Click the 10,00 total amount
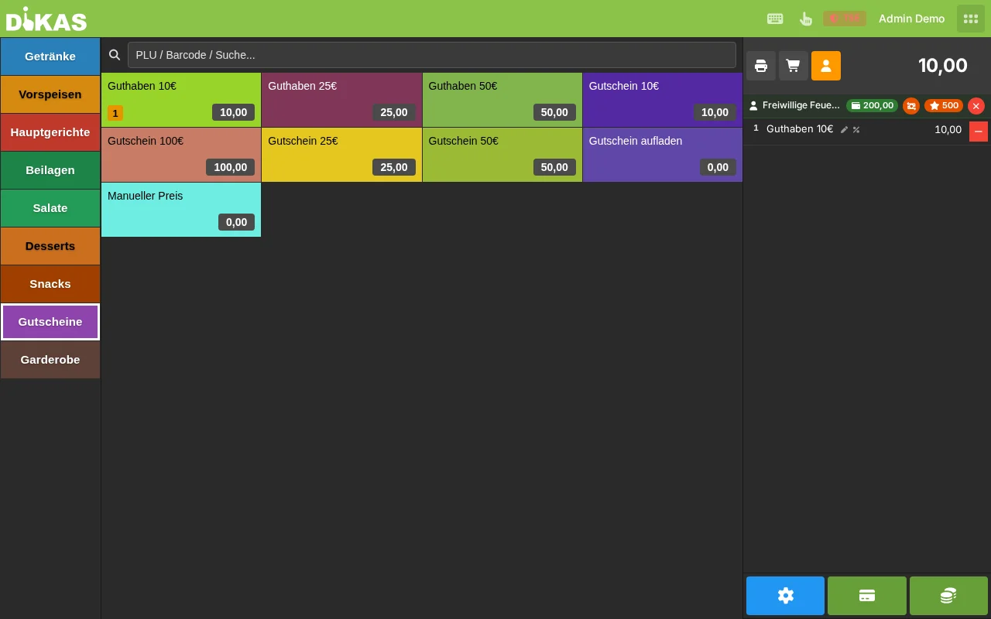This screenshot has width=991, height=619. coord(943,66)
